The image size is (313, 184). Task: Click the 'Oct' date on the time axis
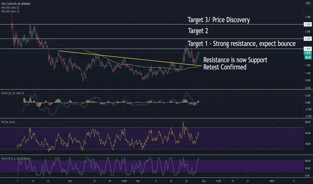tap(70, 181)
